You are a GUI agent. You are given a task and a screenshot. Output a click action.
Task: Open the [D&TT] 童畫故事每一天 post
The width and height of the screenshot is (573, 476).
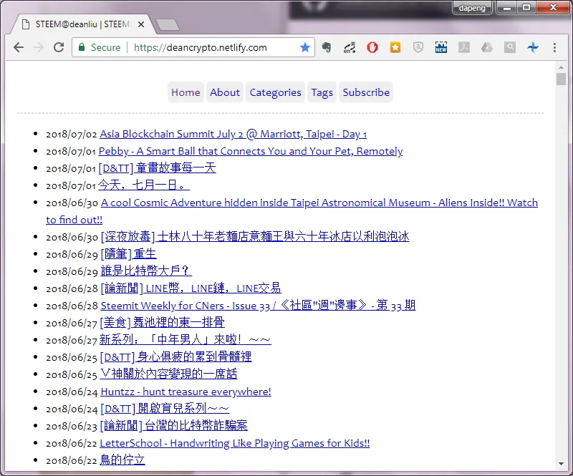point(157,168)
